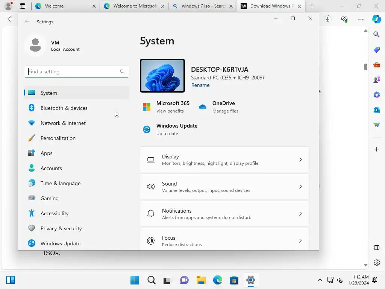Open Accessibility settings category

76,213
